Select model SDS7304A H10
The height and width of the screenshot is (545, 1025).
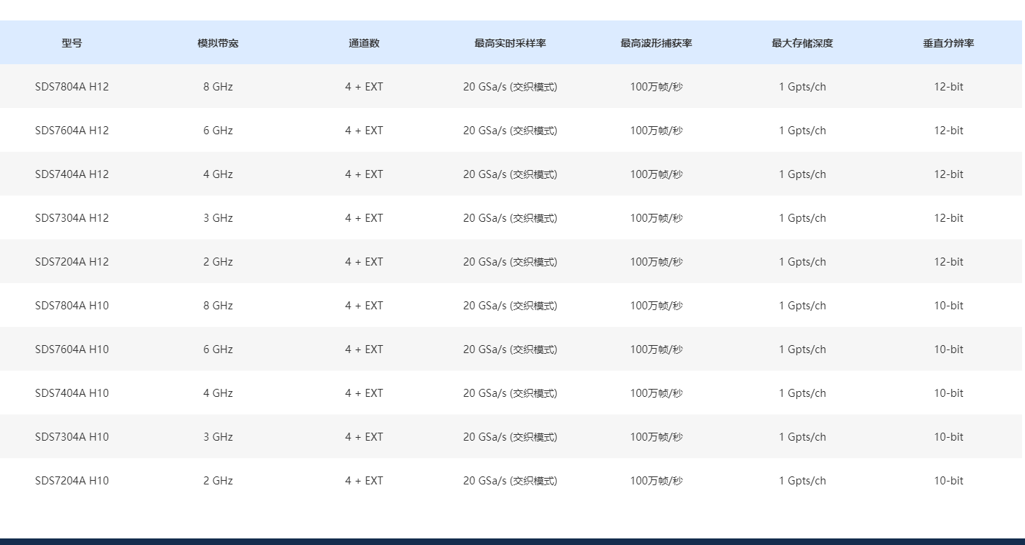tap(72, 437)
